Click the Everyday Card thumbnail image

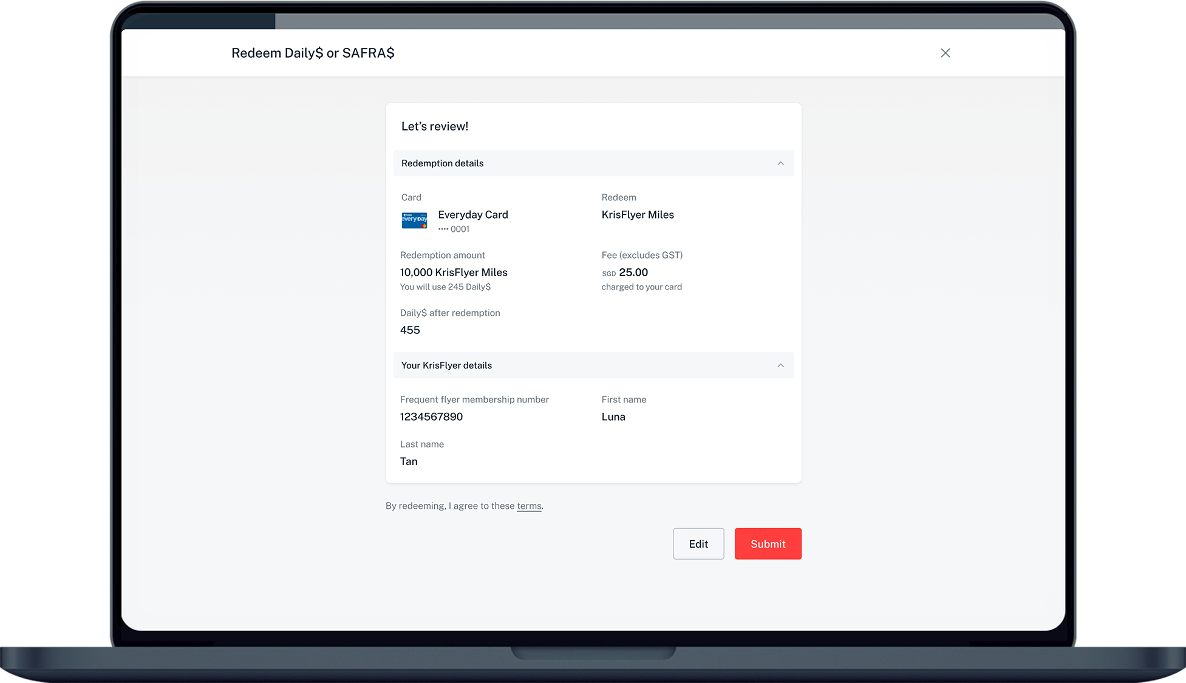(x=414, y=220)
